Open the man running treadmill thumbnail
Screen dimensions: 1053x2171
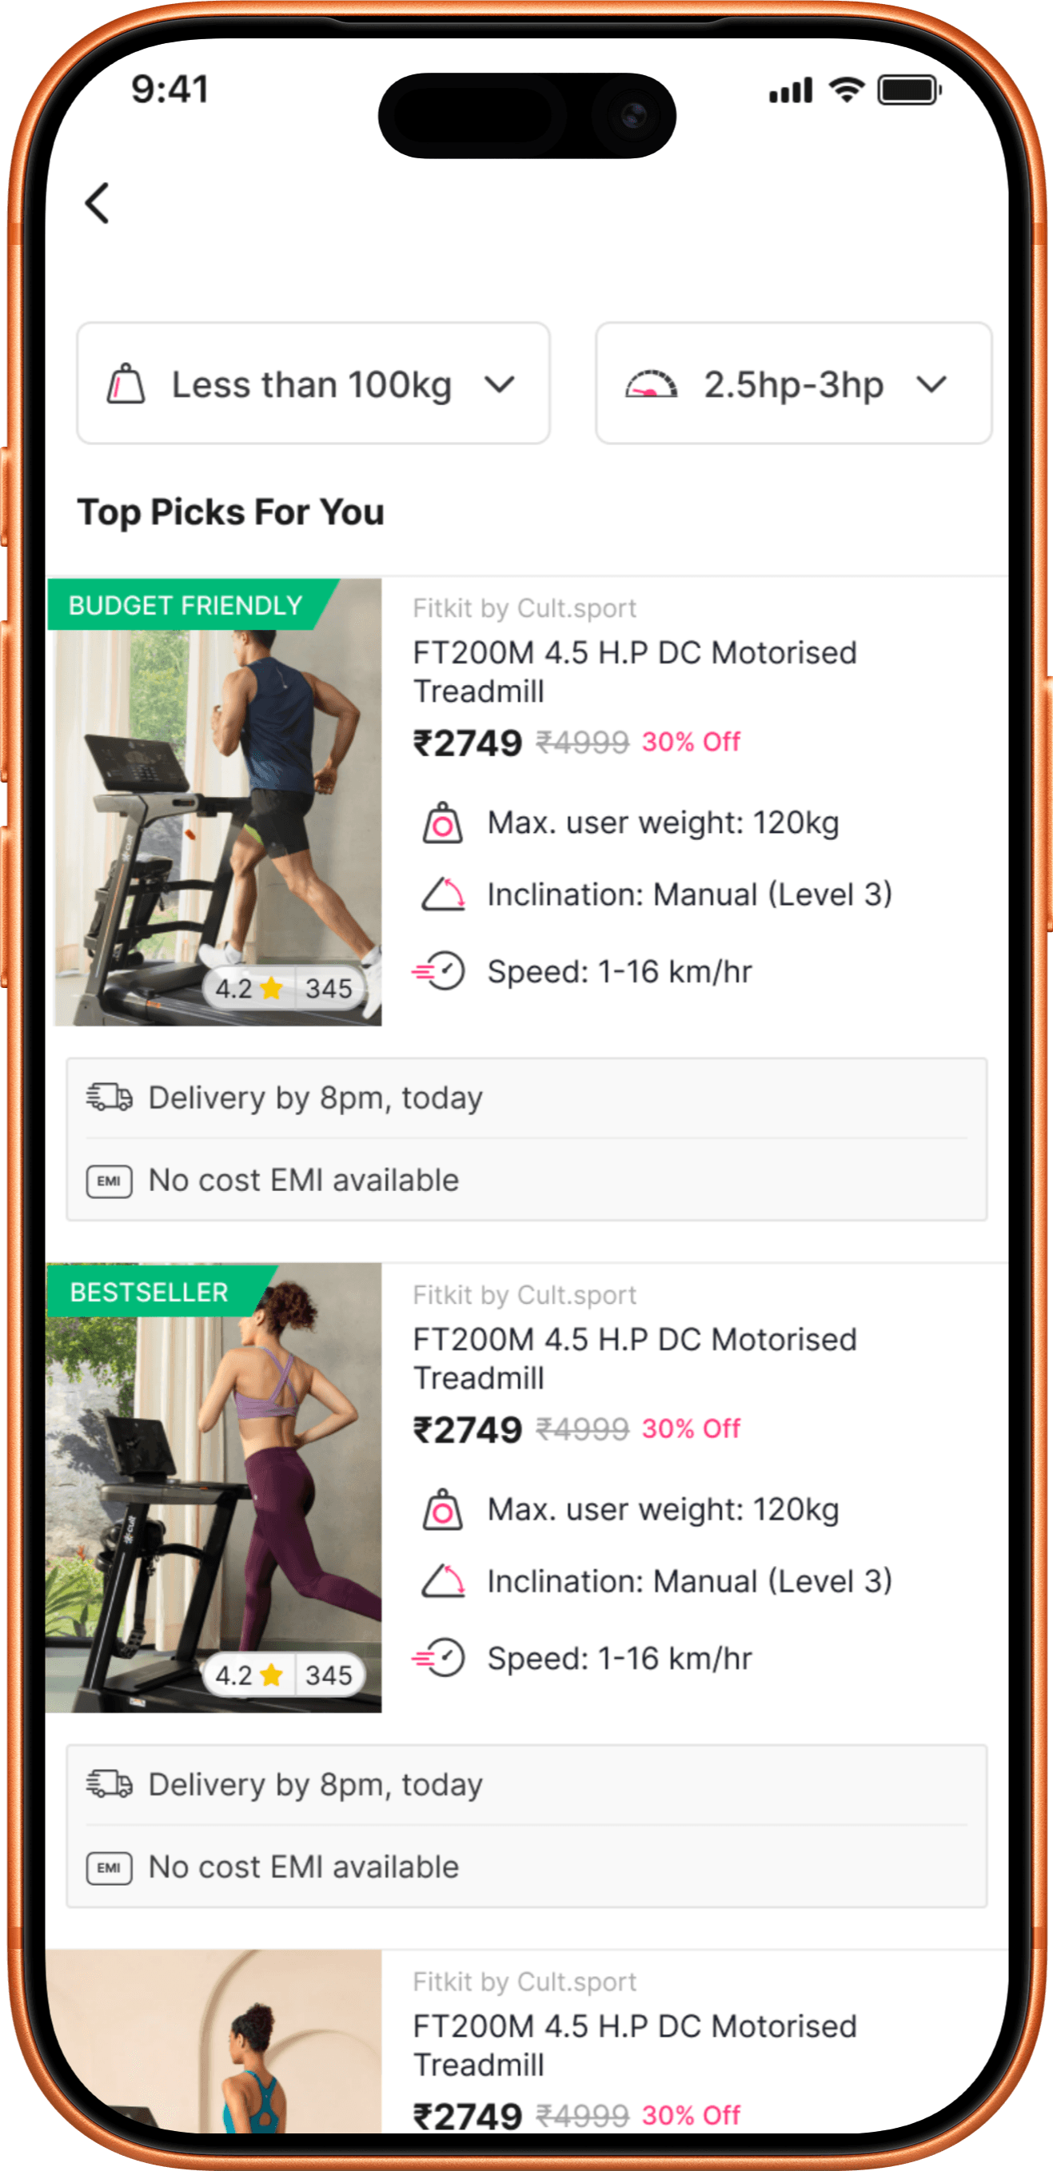click(215, 802)
